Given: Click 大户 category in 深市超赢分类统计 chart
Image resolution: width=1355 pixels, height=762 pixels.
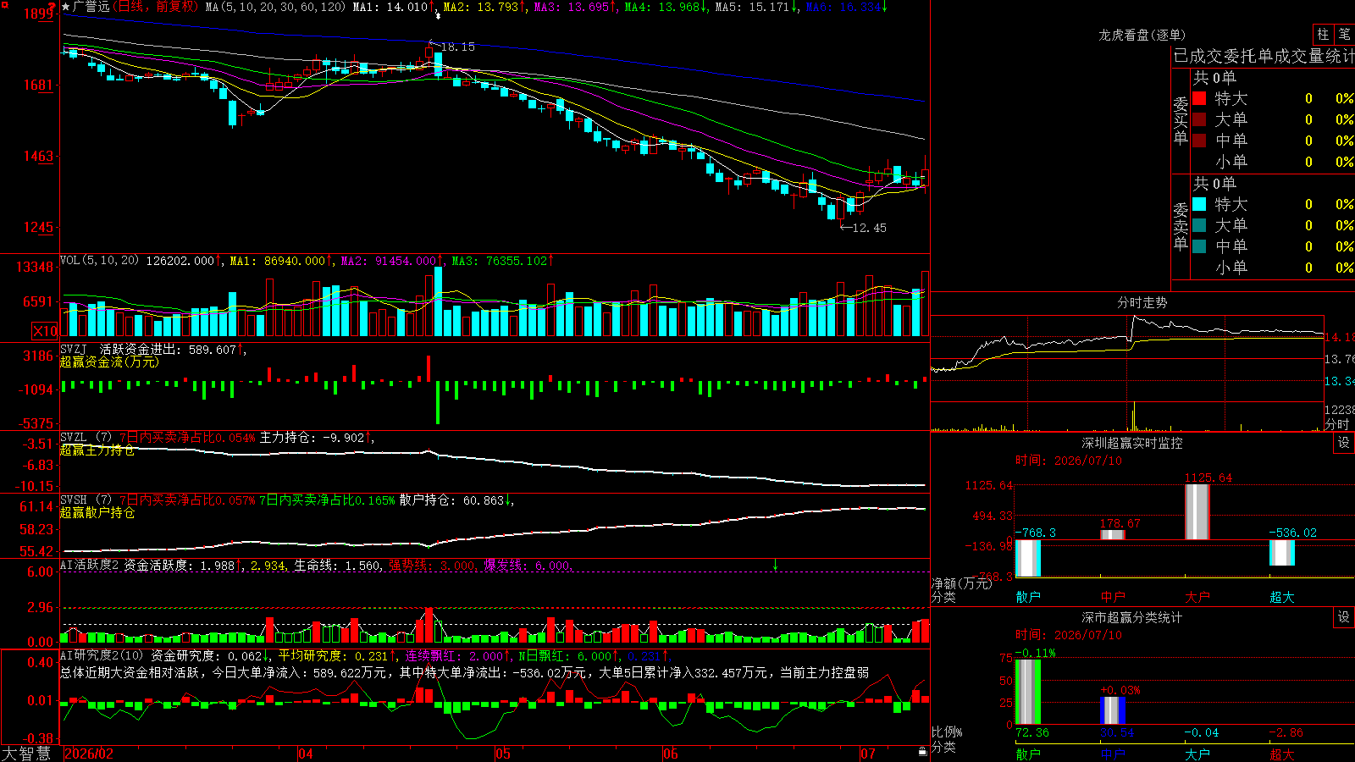Looking at the screenshot, I should tap(1197, 754).
